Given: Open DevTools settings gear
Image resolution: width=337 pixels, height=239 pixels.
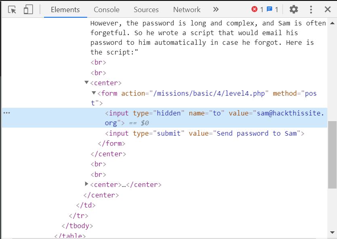Looking at the screenshot, I should (293, 9).
